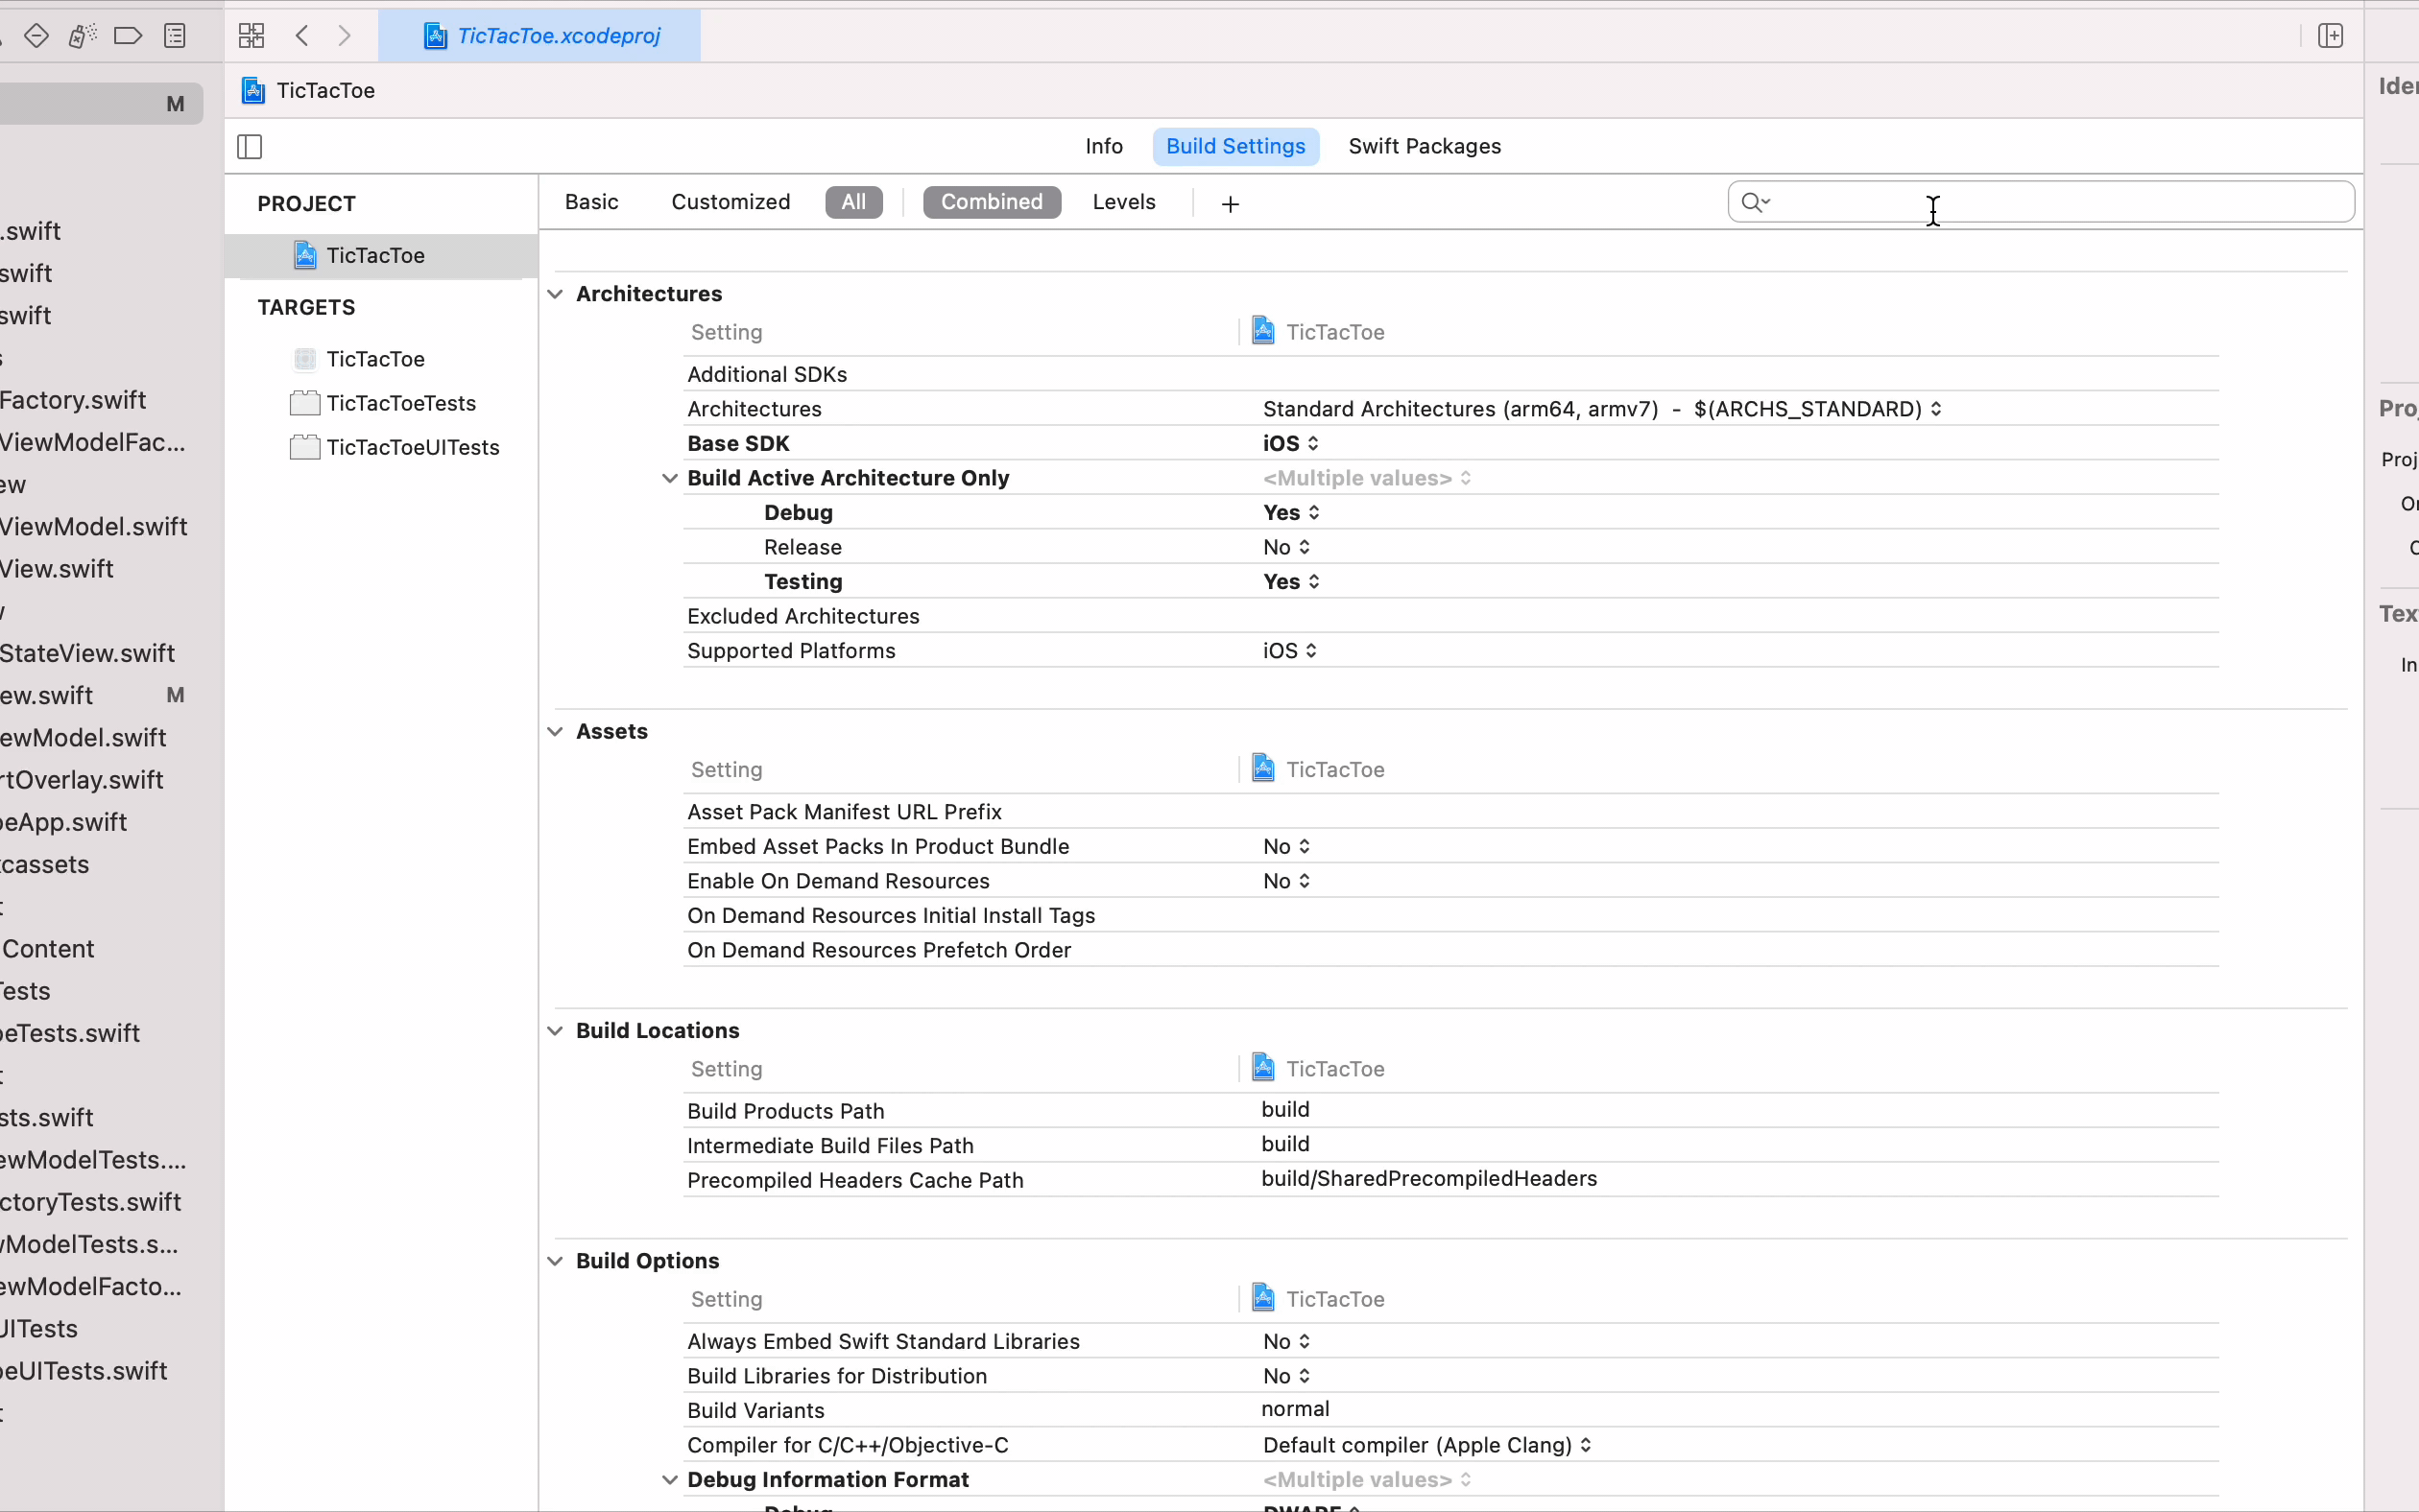
Task: Change Testing active architecture Yes value
Action: [x=1291, y=582]
